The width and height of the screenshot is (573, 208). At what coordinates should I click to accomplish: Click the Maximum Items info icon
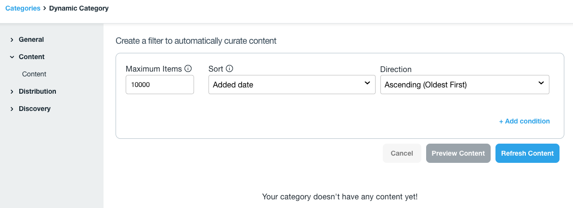point(188,69)
